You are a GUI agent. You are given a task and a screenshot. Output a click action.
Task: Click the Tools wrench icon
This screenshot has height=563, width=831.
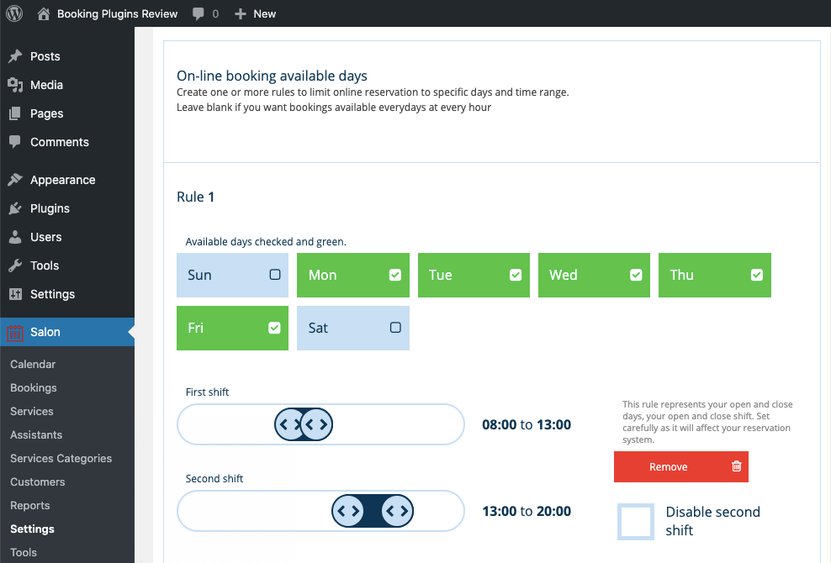coord(15,266)
